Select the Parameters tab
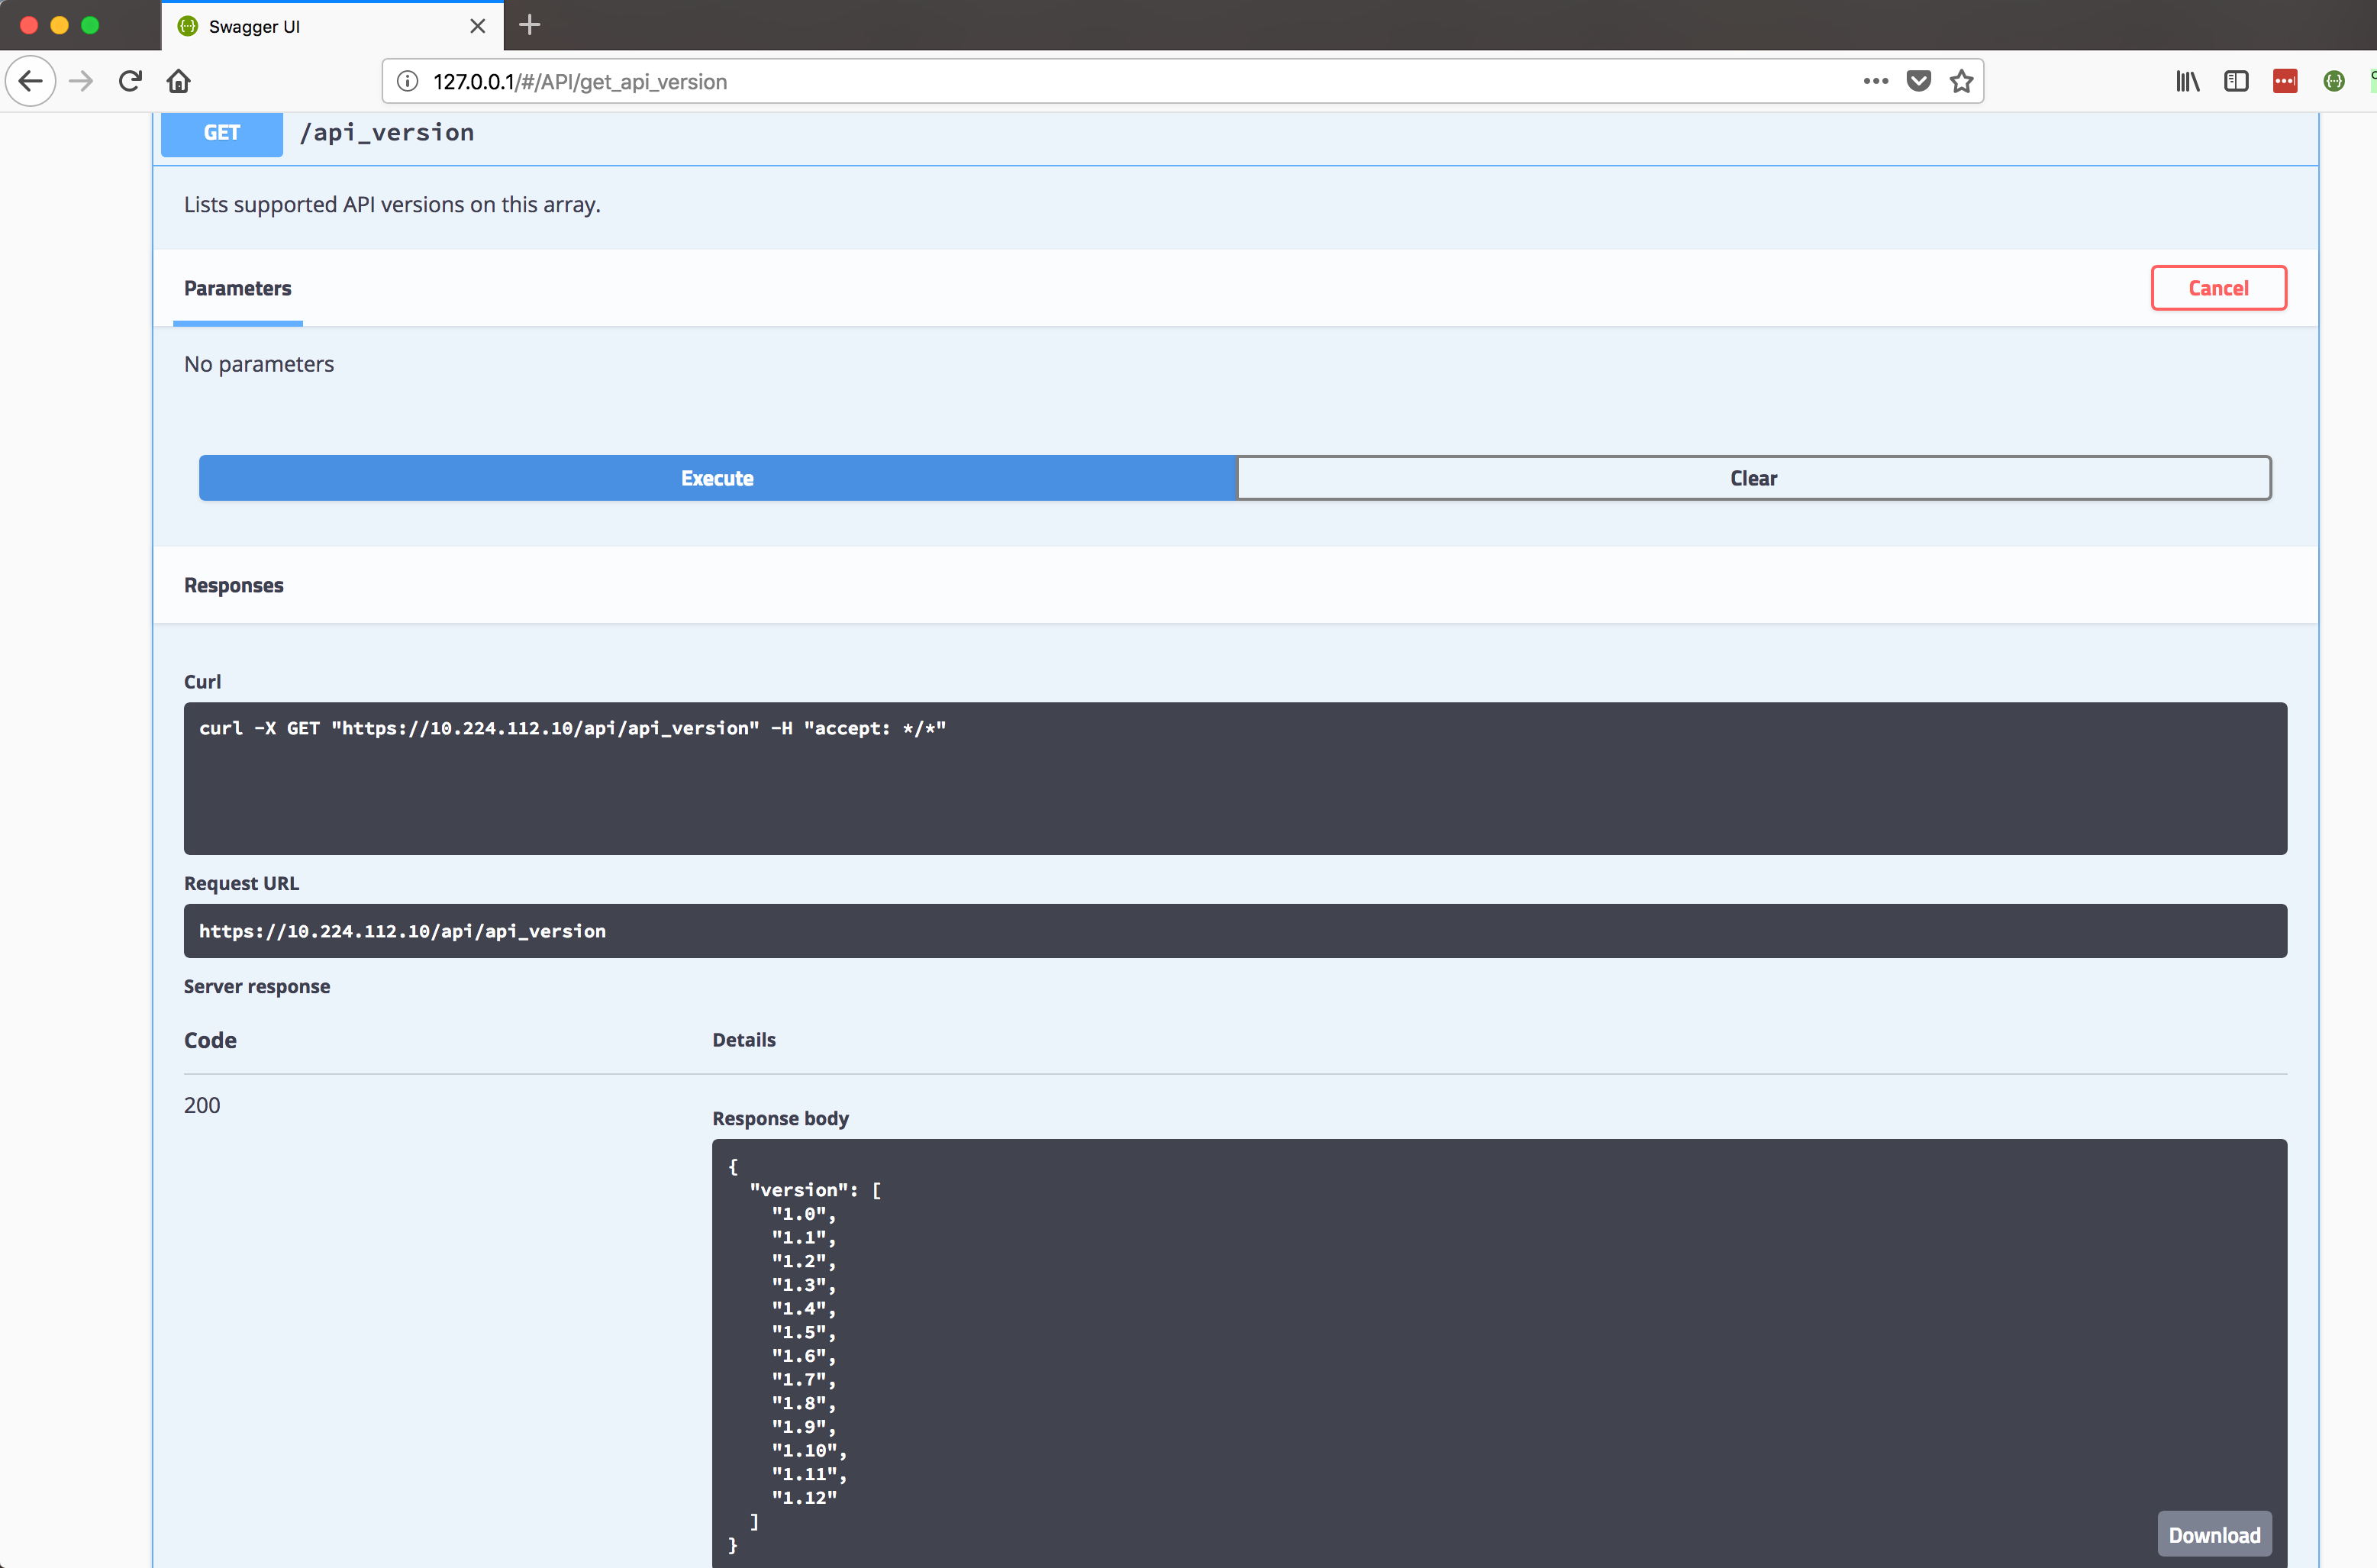The width and height of the screenshot is (2377, 1568). (237, 289)
